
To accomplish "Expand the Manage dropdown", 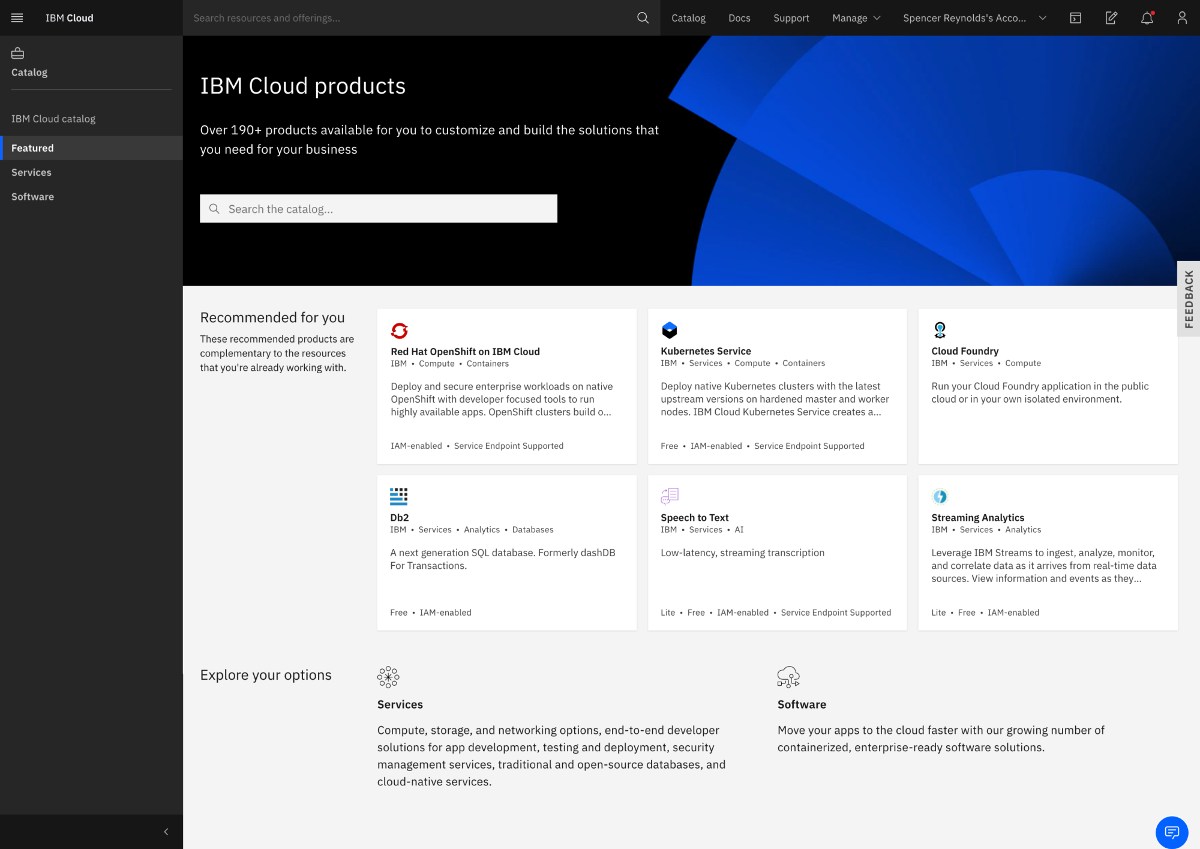I will (856, 18).
